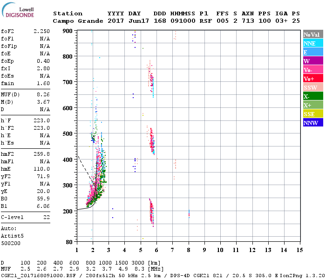This screenshot has height=279, width=326.
Task: Click the X- dark green legend swatch
Action: click(312, 96)
